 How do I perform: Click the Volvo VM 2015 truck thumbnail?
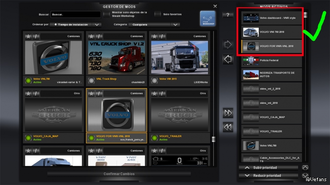(x=180, y=58)
